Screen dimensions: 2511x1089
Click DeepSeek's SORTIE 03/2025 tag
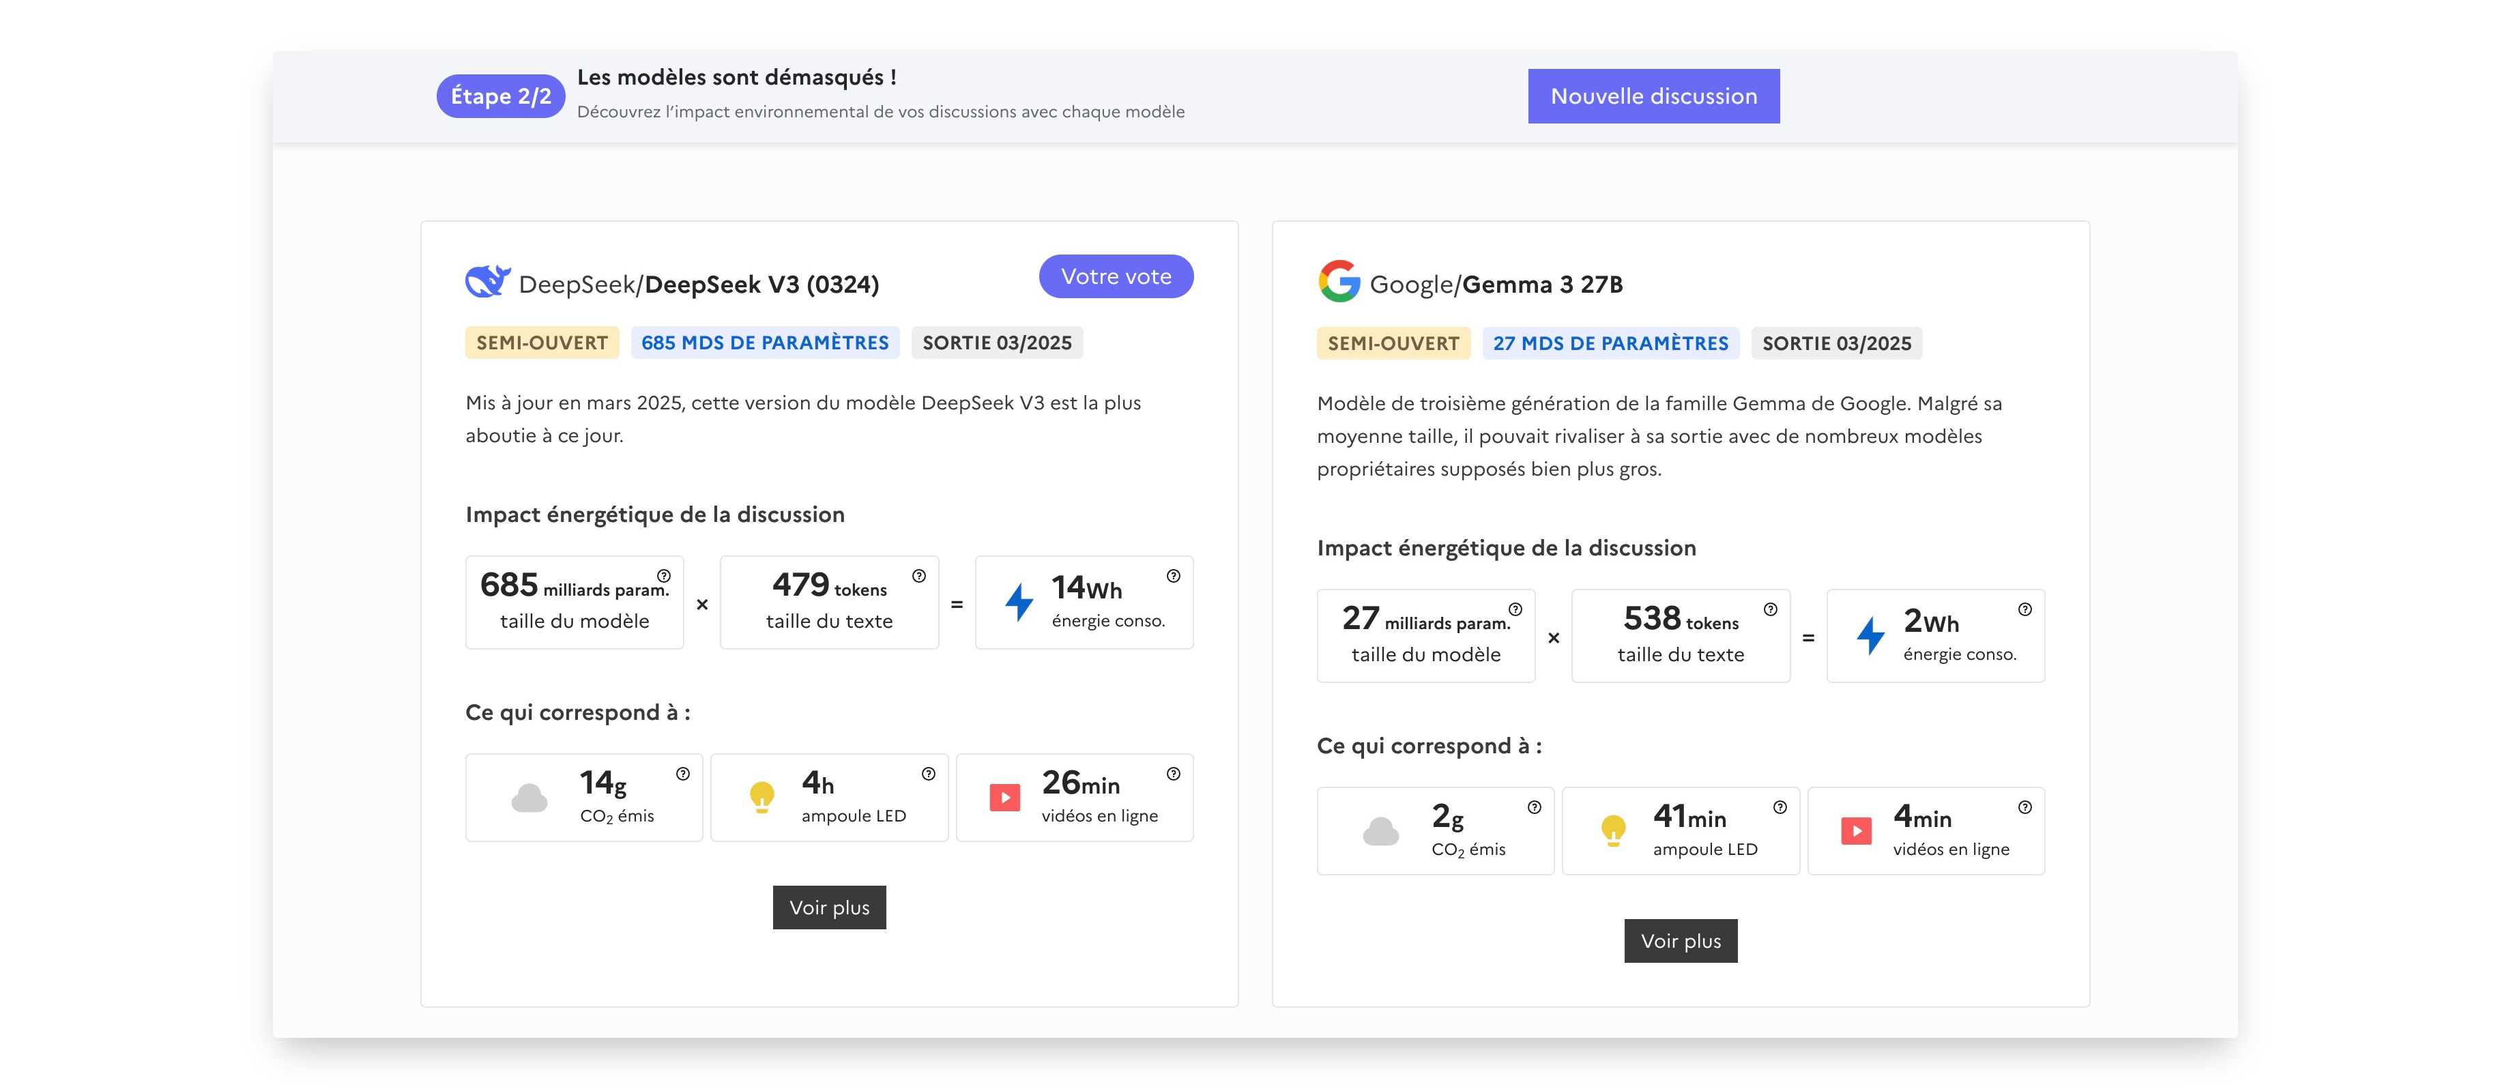click(x=996, y=343)
